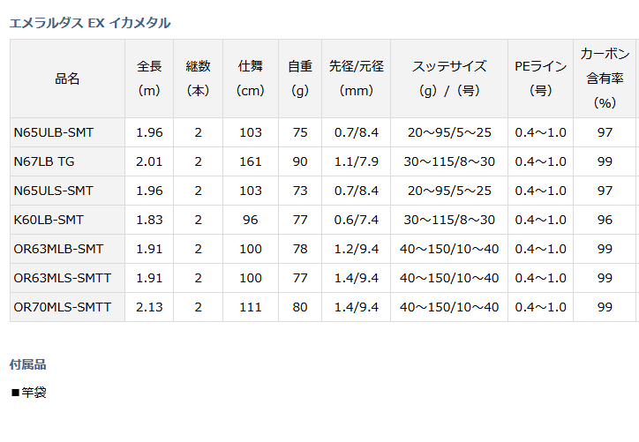This screenshot has width=639, height=442.
Task: Select the スッテサイズ header cell
Action: 449,79
